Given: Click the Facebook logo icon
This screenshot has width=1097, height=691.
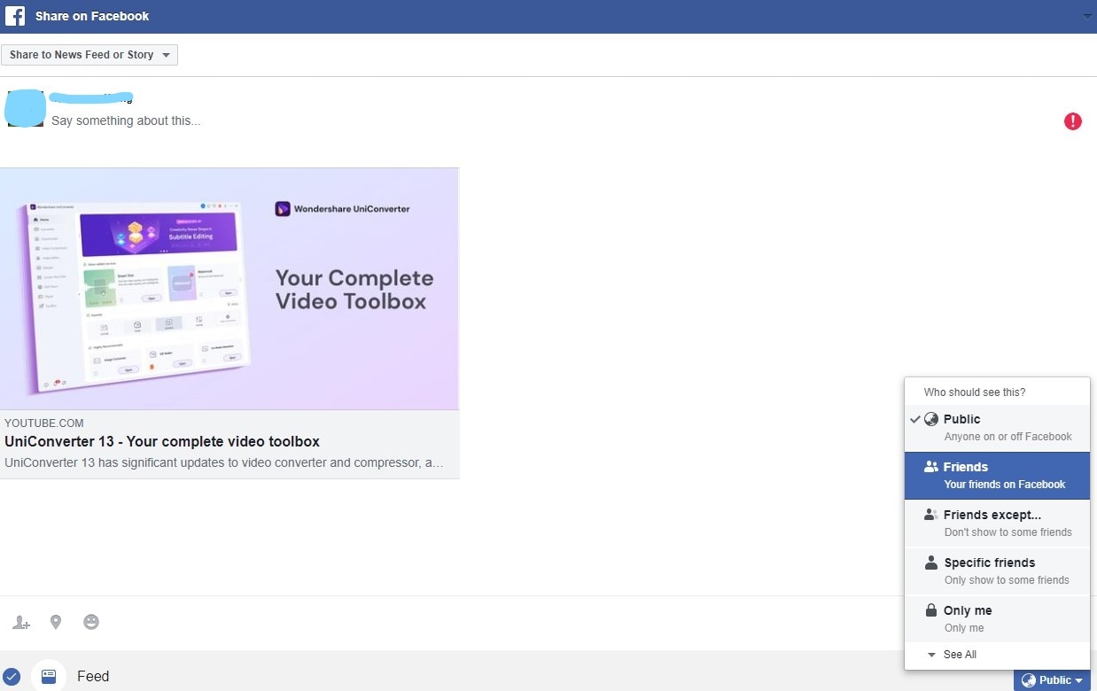Looking at the screenshot, I should pyautogui.click(x=15, y=16).
